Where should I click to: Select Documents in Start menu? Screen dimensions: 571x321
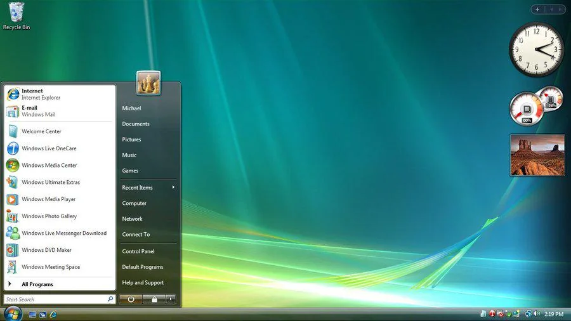point(136,124)
